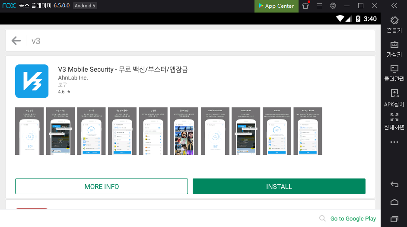The image size is (407, 227).
Task: Collapse the Nox sidebar with double chevron
Action: [x=394, y=6]
